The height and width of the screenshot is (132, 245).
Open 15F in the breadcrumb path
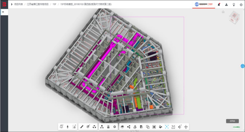[x=54, y=4]
